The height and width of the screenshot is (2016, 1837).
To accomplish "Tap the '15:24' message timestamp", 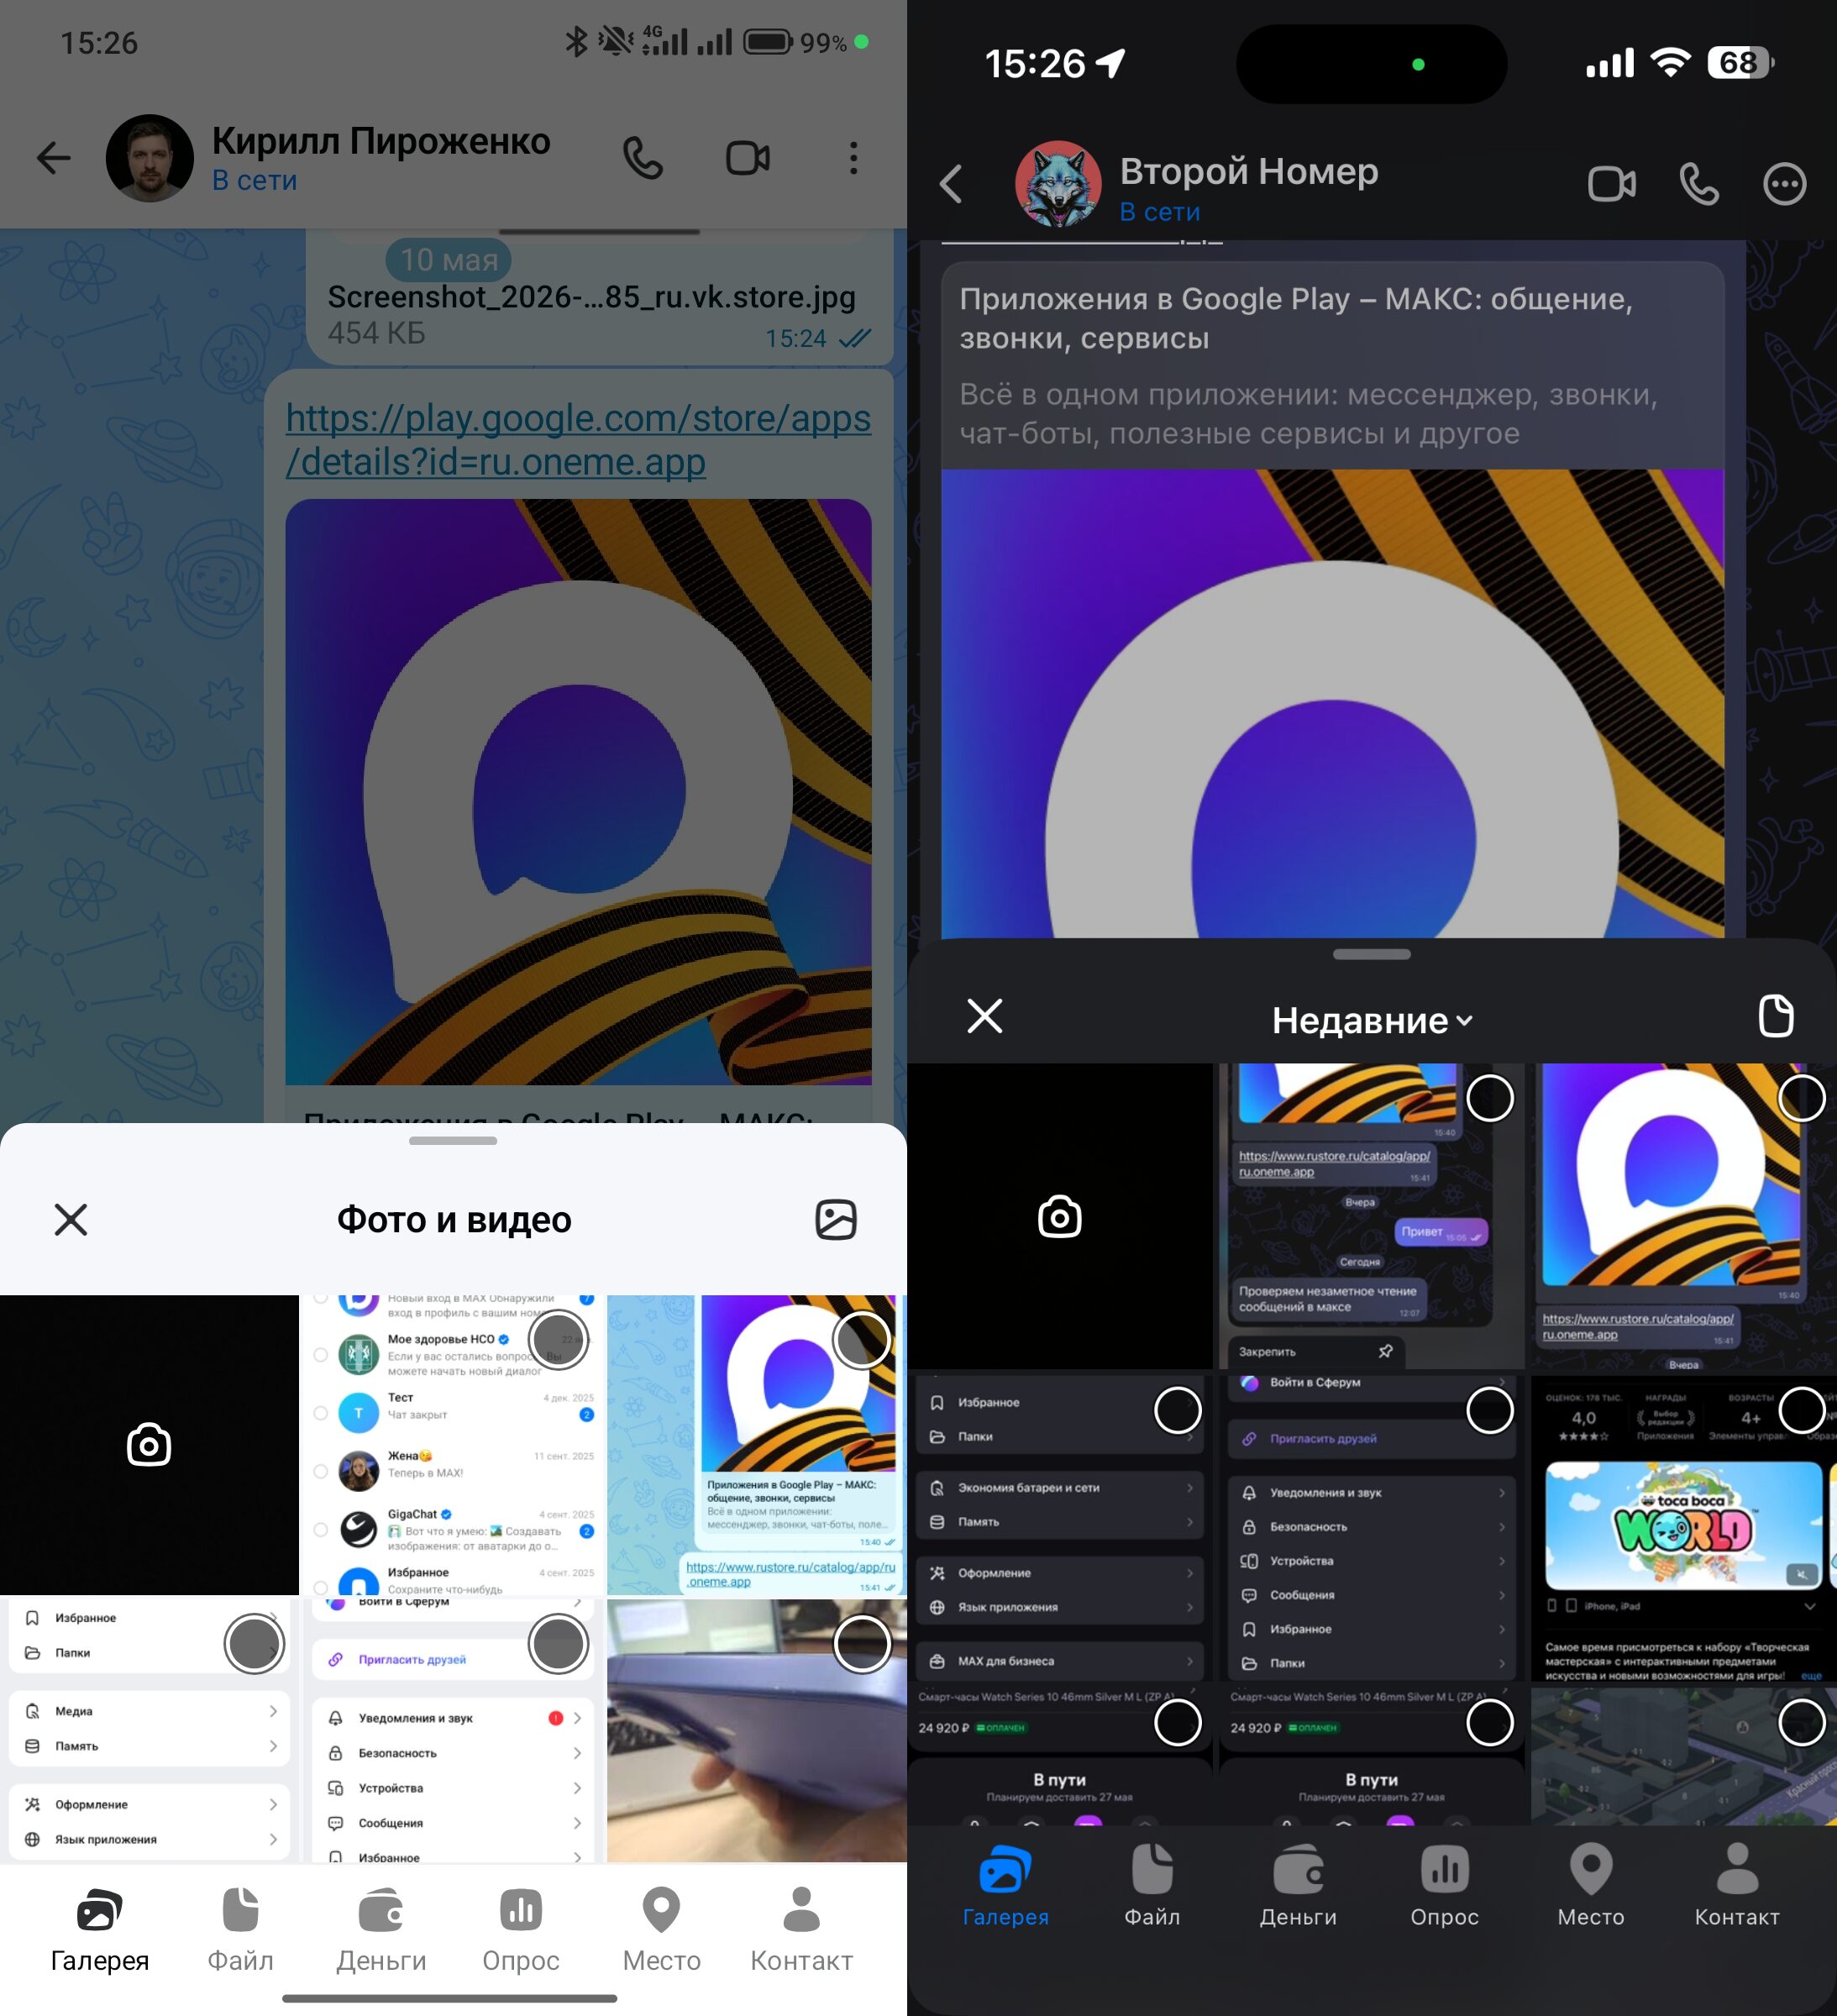I will 796,339.
